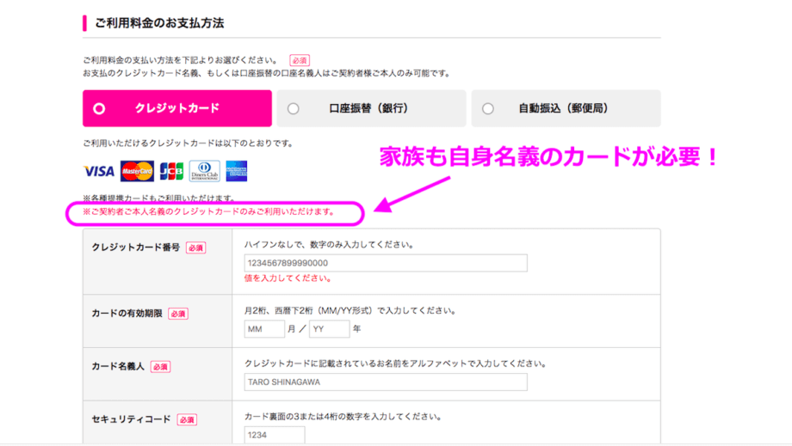Choose 口座振替（銀行） payment method
The height and width of the screenshot is (446, 792).
click(371, 109)
